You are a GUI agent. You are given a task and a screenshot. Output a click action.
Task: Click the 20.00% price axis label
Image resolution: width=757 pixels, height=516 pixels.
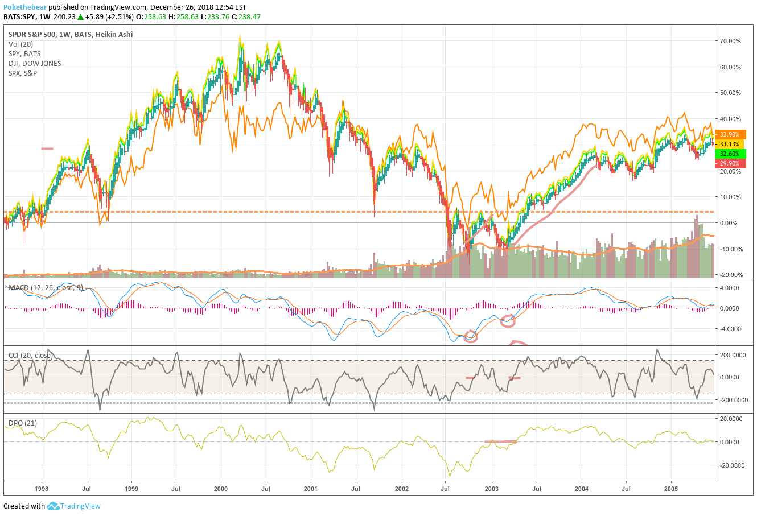(x=730, y=171)
